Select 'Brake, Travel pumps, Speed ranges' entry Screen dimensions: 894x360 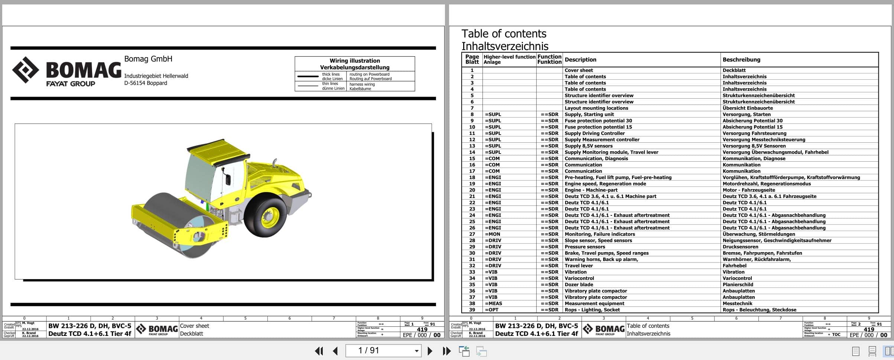point(607,253)
